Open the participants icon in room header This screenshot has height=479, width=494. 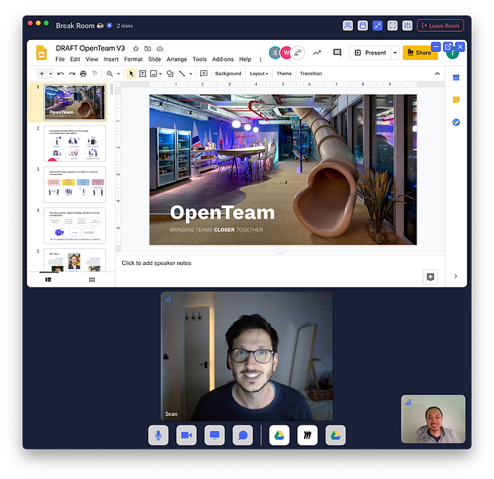coord(347,26)
